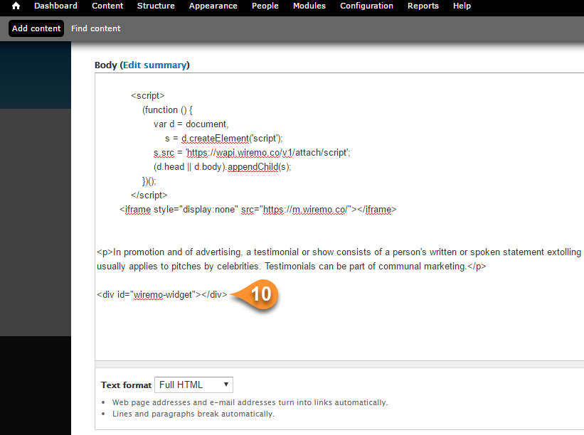Open the Appearance menu

point(213,6)
